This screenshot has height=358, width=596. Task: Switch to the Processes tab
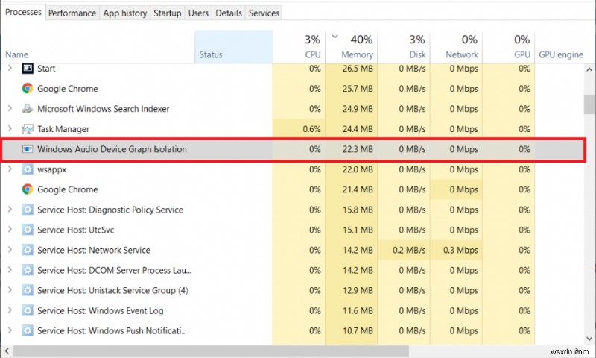pyautogui.click(x=23, y=12)
